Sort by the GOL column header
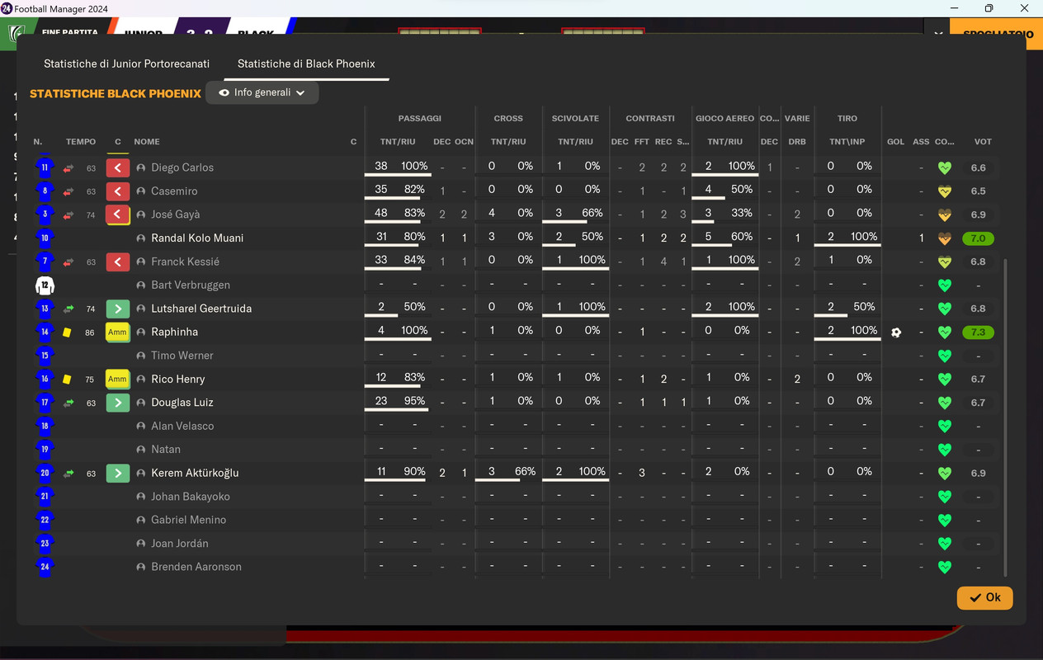 coord(896,142)
